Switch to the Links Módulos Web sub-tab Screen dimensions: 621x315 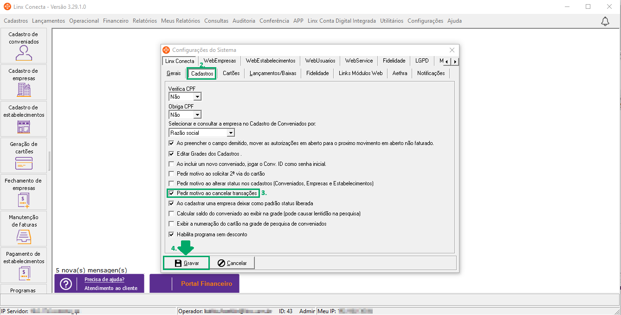point(361,73)
